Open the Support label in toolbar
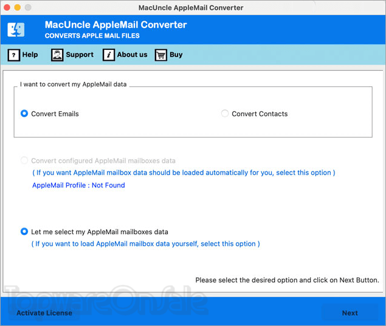This screenshot has width=386, height=326. (80, 55)
